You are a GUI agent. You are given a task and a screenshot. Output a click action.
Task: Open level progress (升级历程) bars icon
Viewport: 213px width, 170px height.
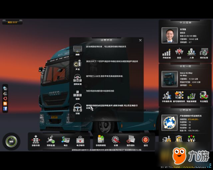[166, 52]
